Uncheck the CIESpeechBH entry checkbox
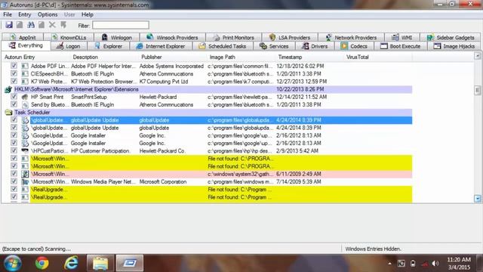This screenshot has height=272, width=483. point(14,73)
